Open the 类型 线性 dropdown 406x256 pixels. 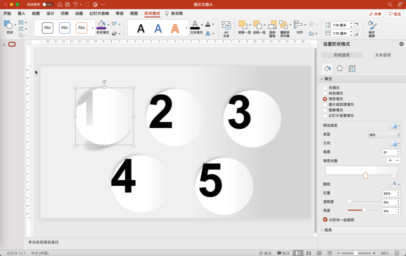(384, 135)
